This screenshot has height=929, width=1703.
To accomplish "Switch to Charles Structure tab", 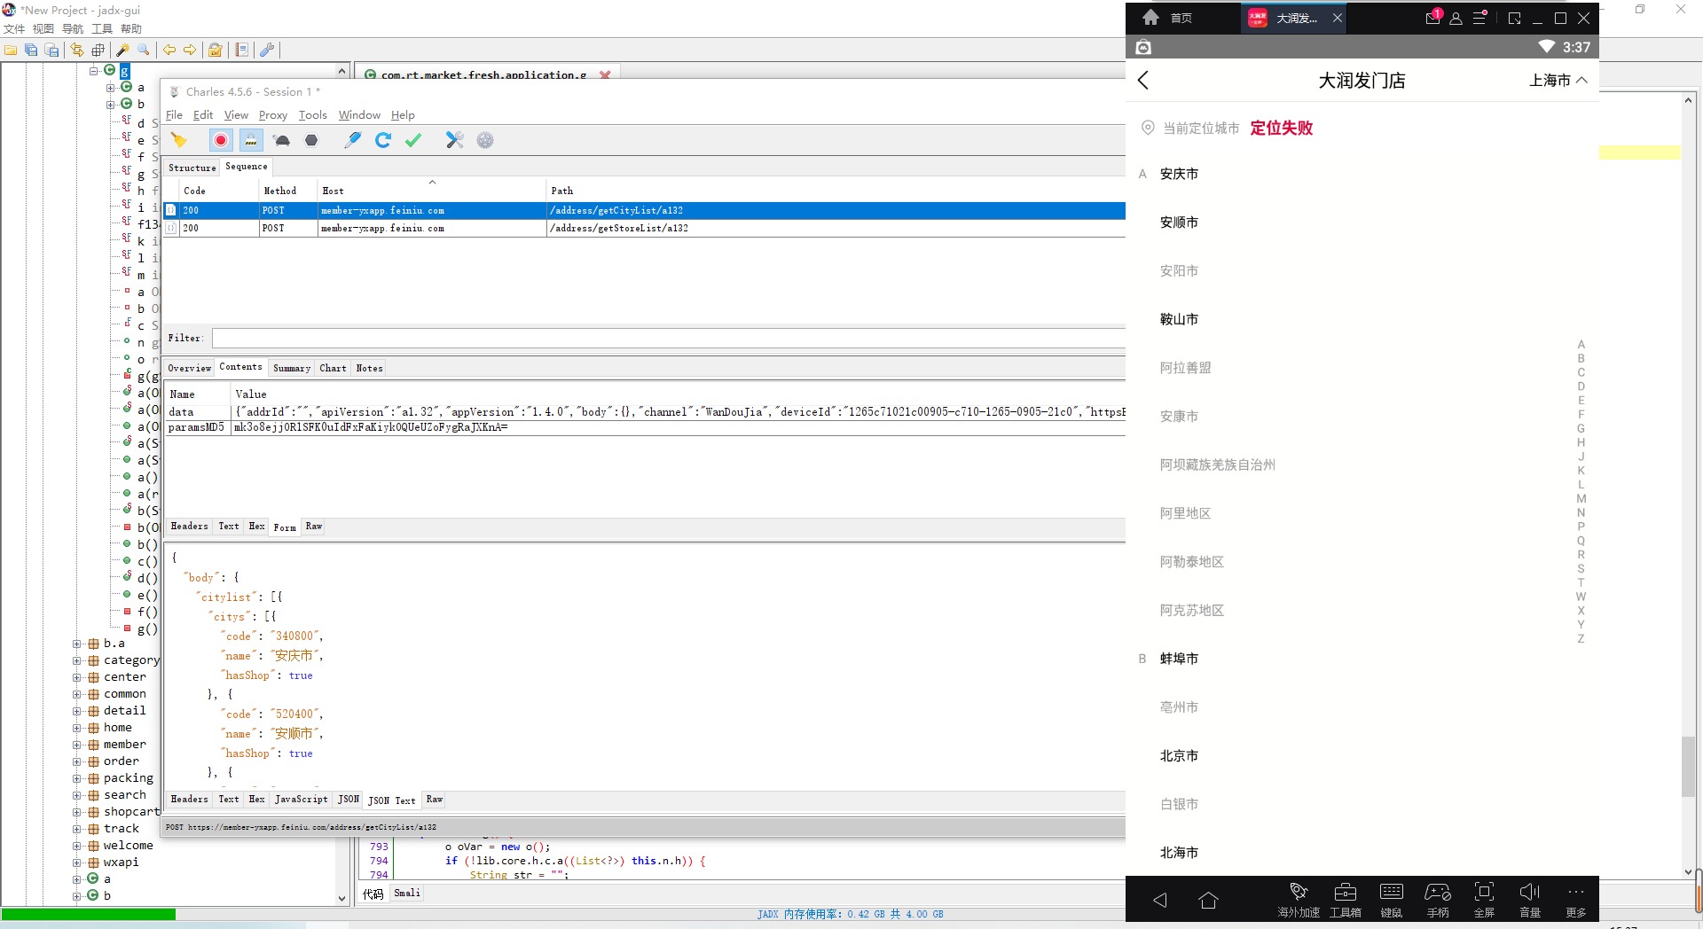I will (x=192, y=168).
